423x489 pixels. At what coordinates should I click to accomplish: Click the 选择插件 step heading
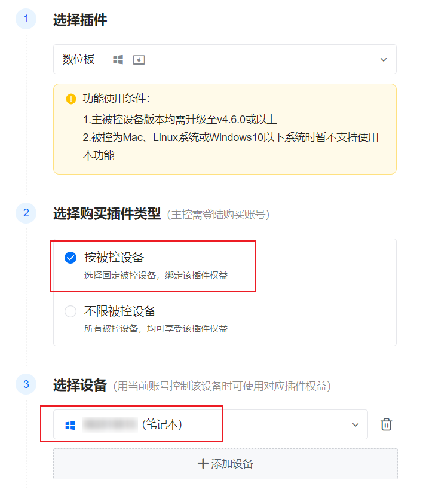click(x=80, y=20)
